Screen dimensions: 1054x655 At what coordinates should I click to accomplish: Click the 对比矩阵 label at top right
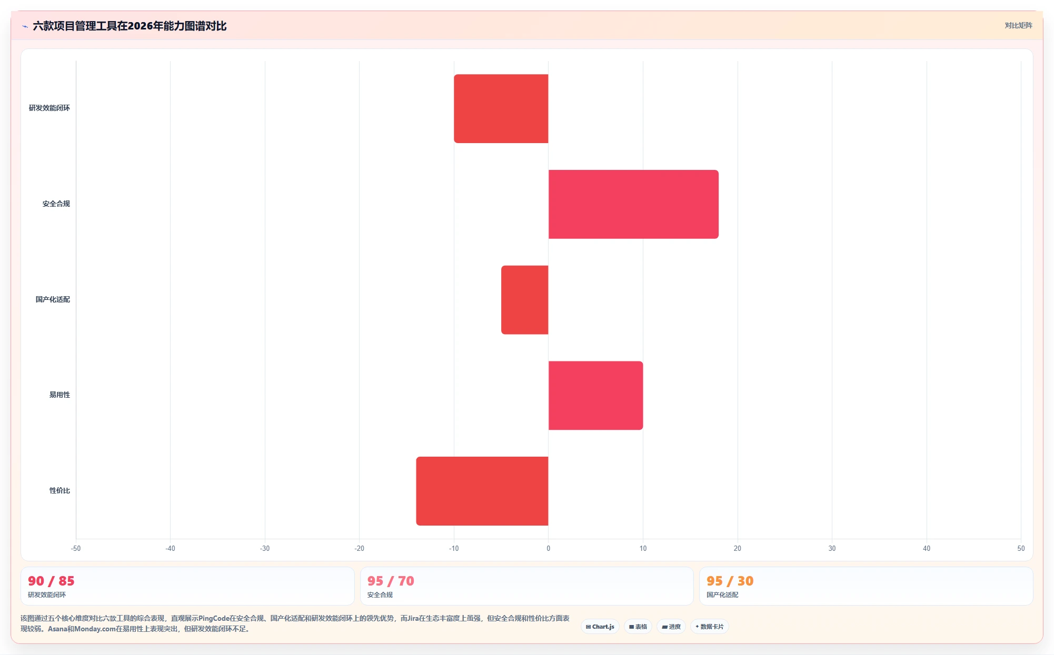tap(1018, 25)
